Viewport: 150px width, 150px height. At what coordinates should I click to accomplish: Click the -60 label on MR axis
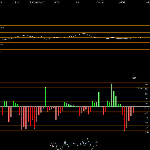click(146, 123)
